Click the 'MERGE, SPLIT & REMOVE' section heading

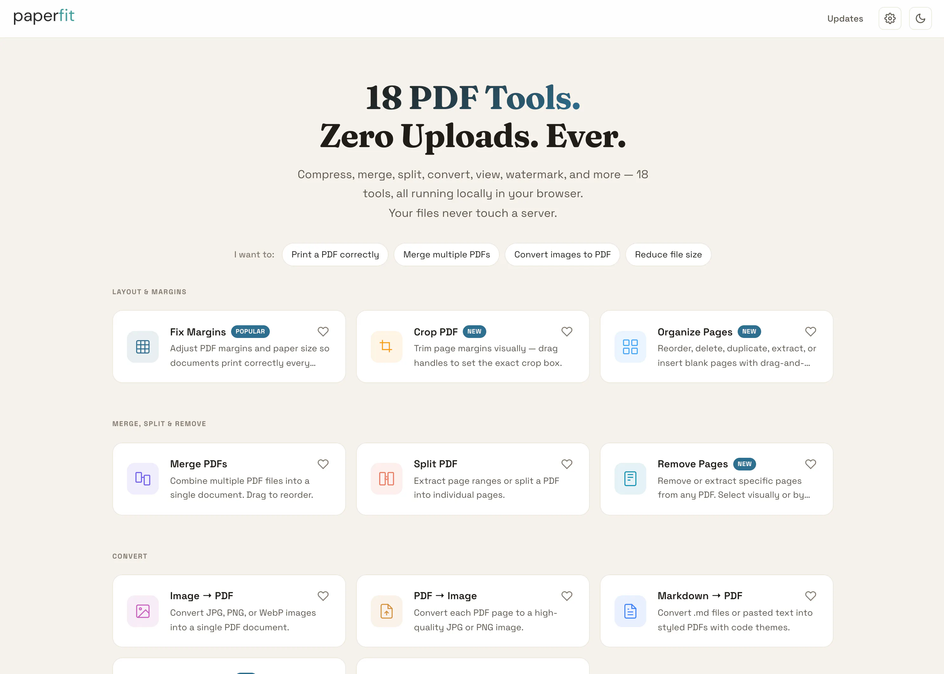coord(159,424)
